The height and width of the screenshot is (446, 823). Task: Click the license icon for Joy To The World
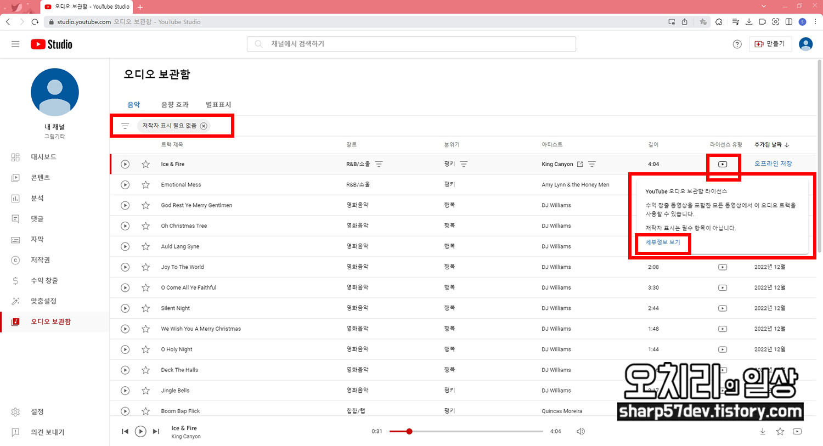point(723,267)
